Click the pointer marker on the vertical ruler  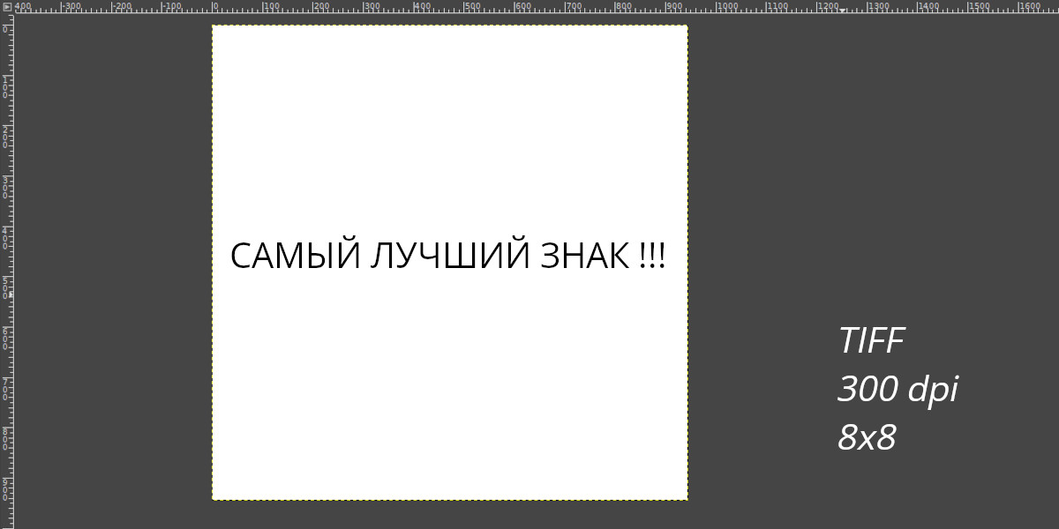[x=11, y=294]
